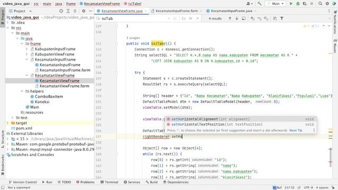Click the Stop run square icon
The width and height of the screenshot is (338, 190).
[312, 4]
